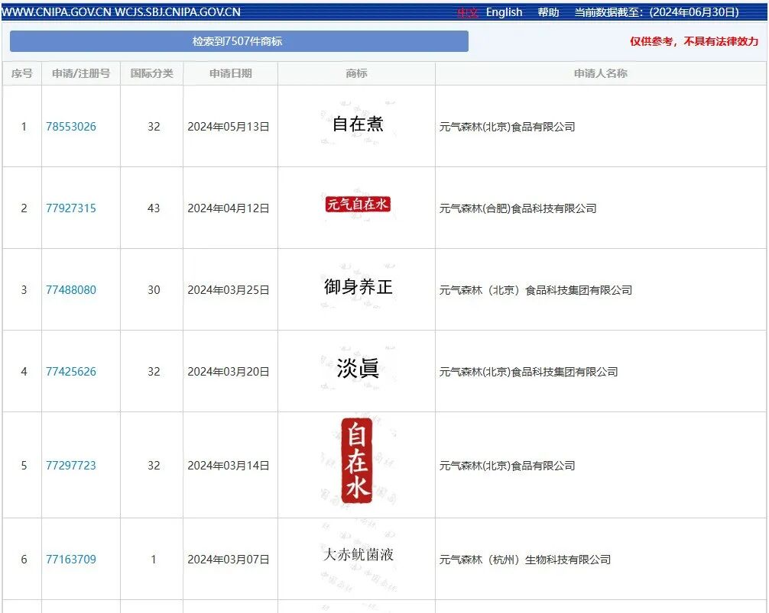Screen dimensions: 769x613
Task: Open trademark application number 77927315
Action: (x=72, y=207)
